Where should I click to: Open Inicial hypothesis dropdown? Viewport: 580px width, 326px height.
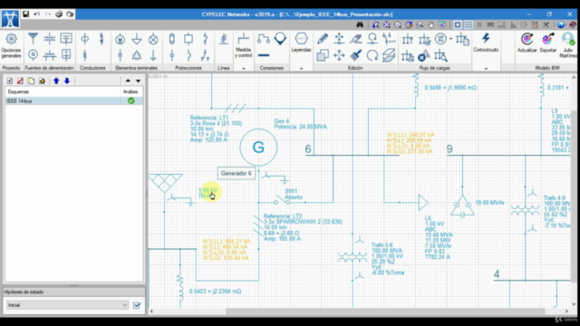67,305
